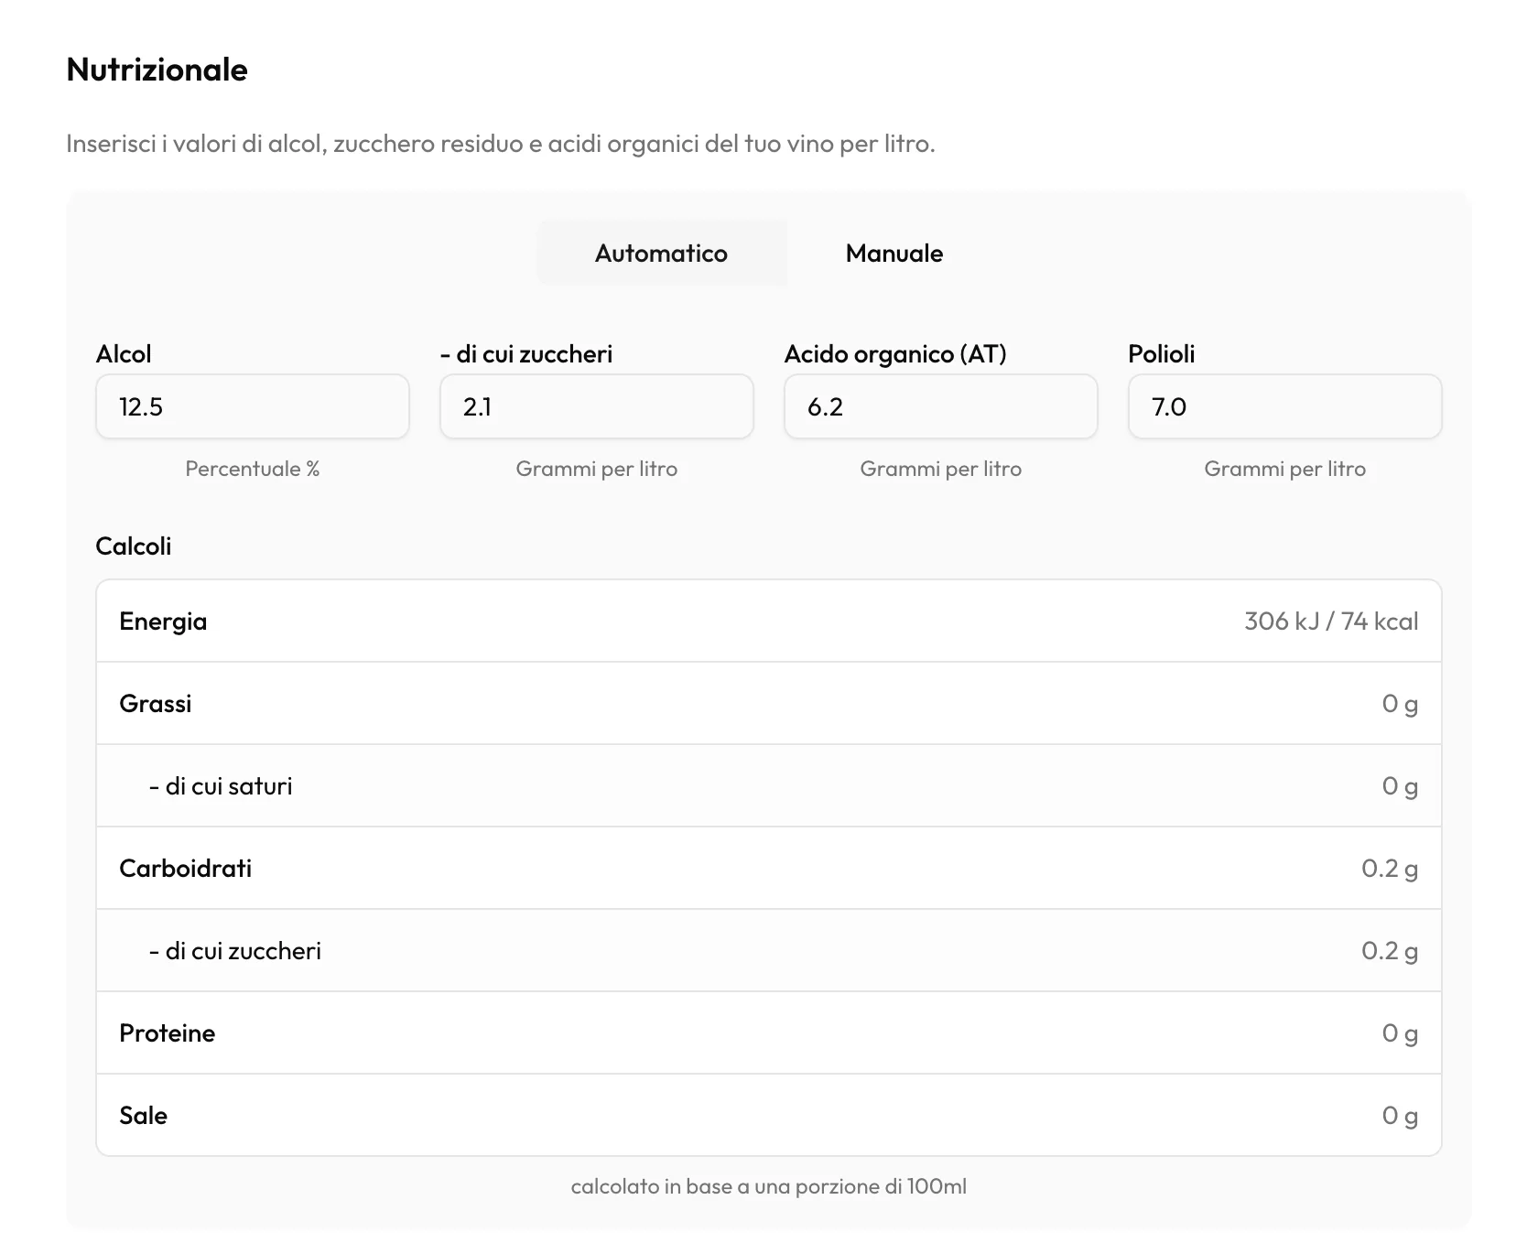This screenshot has width=1538, height=1254.
Task: Select the Polioli value field
Action: click(x=1285, y=406)
